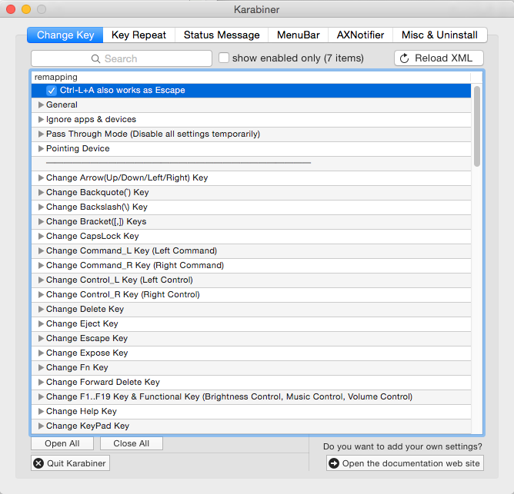514x494 pixels.
Task: Click the Open All button
Action: (62, 443)
